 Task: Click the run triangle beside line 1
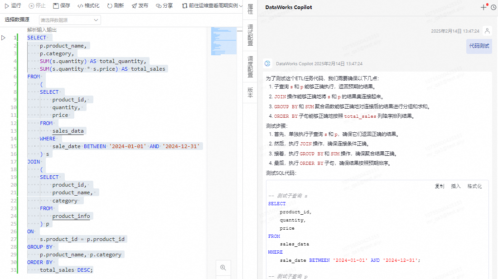coord(4,38)
